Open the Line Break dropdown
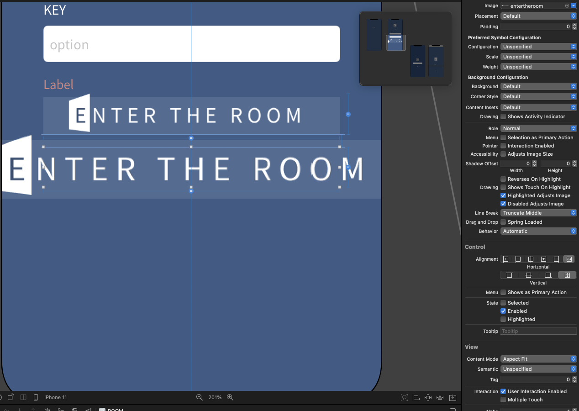This screenshot has height=411, width=579. coord(539,213)
